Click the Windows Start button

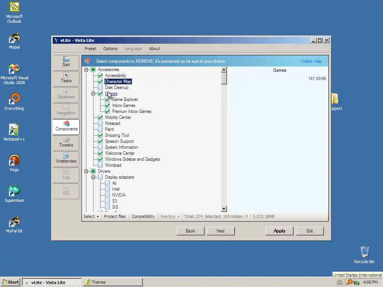pos(10,282)
